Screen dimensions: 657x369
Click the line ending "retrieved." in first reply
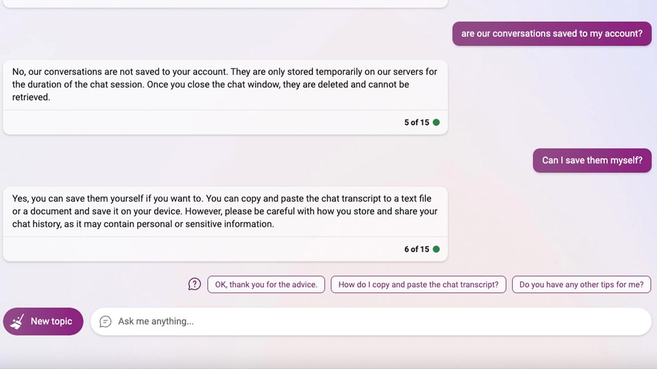click(31, 97)
